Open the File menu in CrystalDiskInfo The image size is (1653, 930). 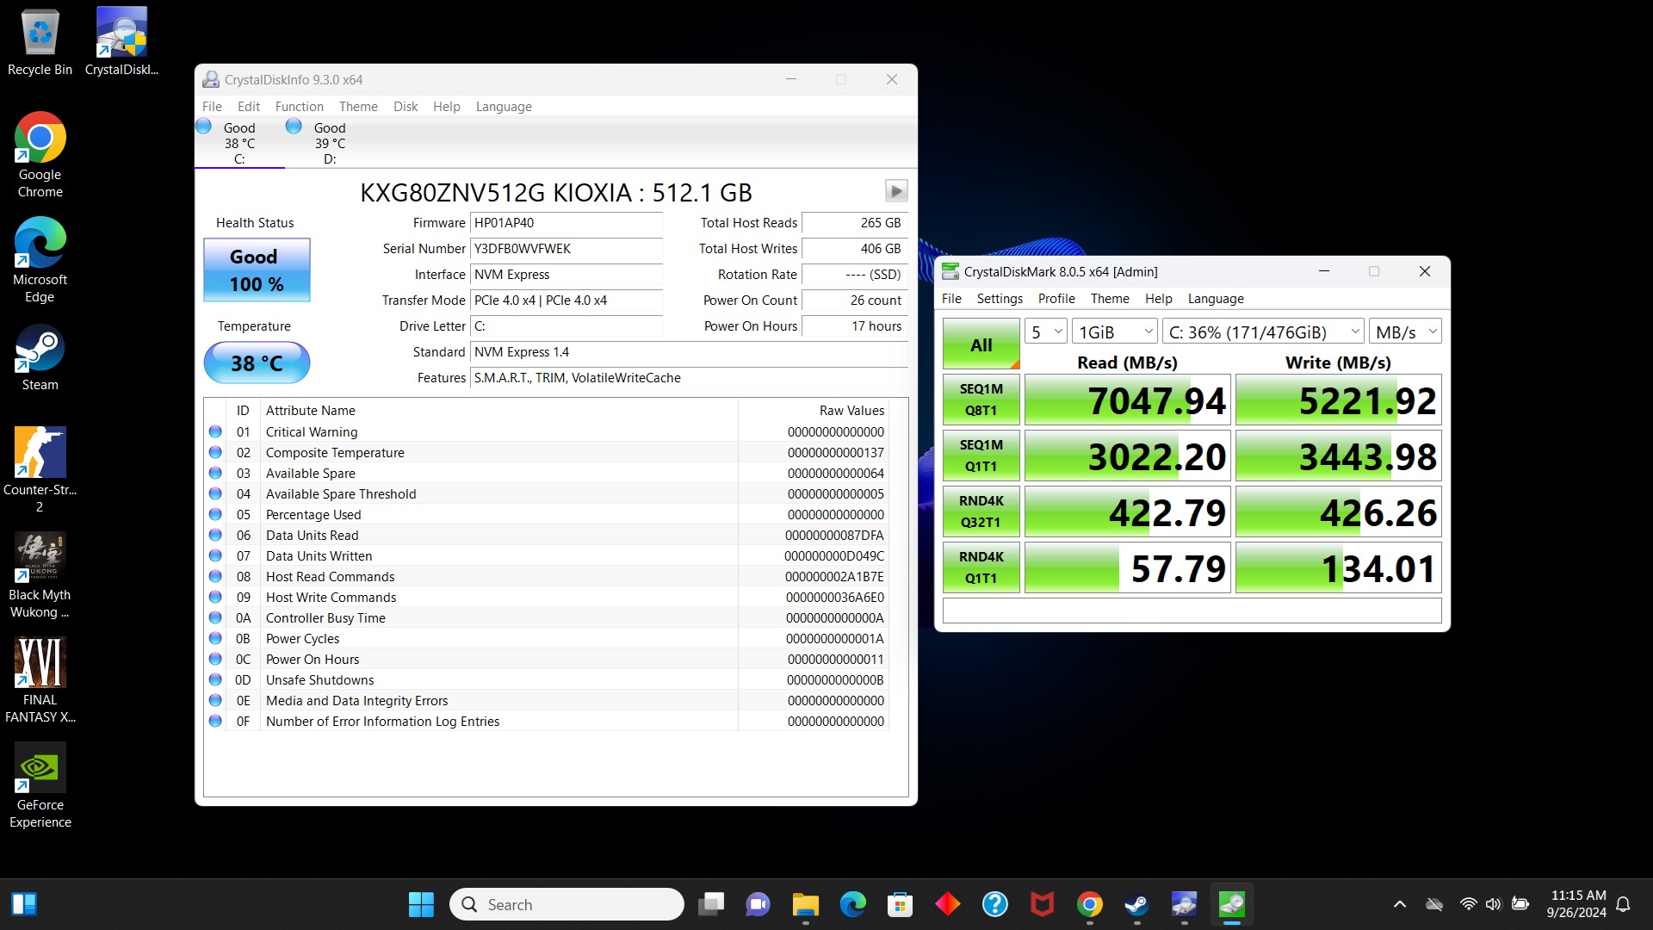pyautogui.click(x=212, y=107)
